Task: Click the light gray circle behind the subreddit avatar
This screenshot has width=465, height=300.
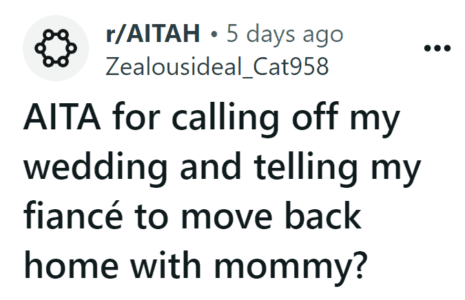Action: (56, 48)
